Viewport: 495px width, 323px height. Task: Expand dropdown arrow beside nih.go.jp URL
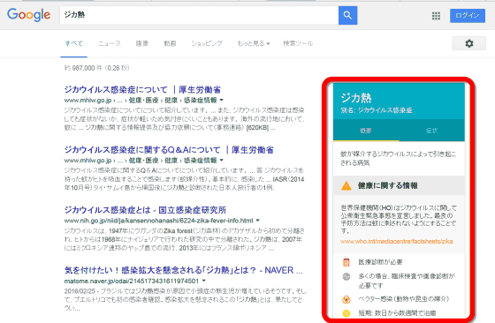[258, 221]
